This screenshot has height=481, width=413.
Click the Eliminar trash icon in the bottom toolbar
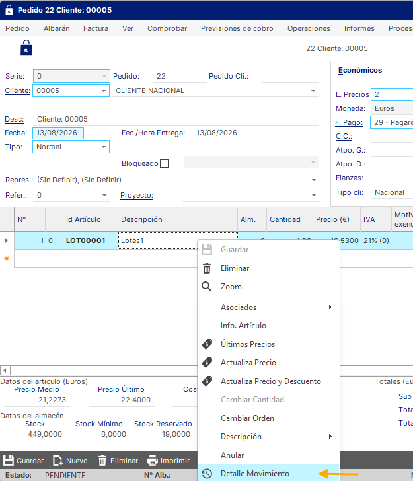102,461
